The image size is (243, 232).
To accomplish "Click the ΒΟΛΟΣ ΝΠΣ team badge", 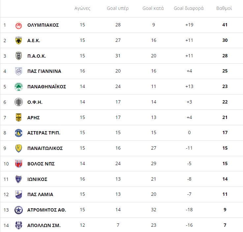I will click(19, 164).
